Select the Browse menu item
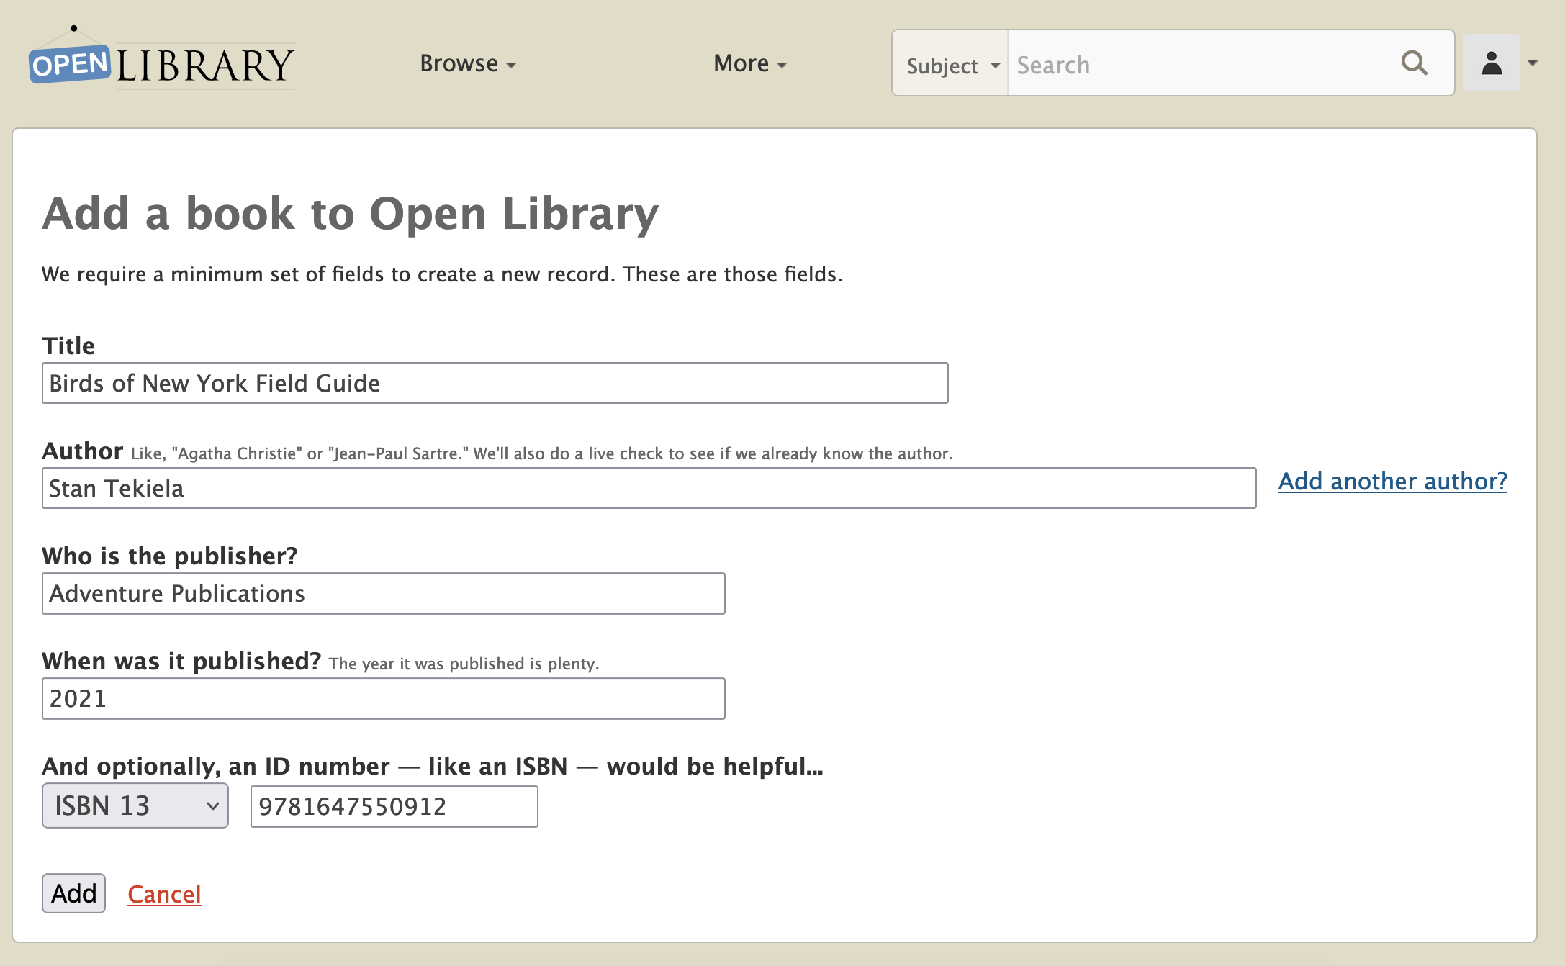Image resolution: width=1565 pixels, height=966 pixels. (x=466, y=63)
